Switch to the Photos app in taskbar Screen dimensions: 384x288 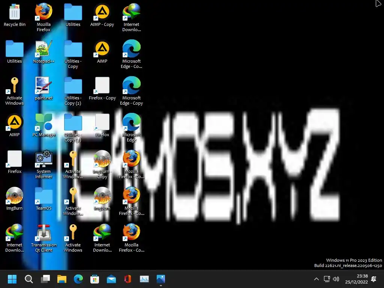coord(161,279)
